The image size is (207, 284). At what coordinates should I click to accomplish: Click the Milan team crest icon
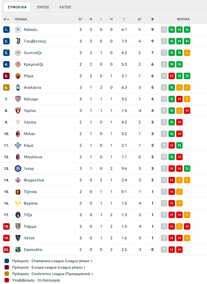pyautogui.click(x=18, y=134)
